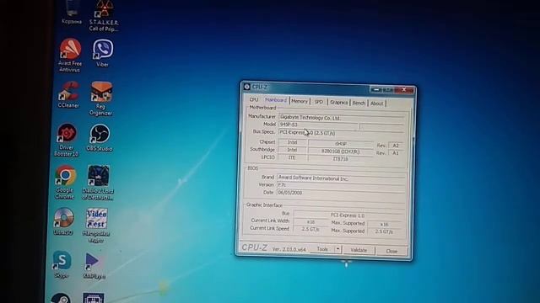Select the Gigabyte Technology manufacturer field

coord(341,118)
